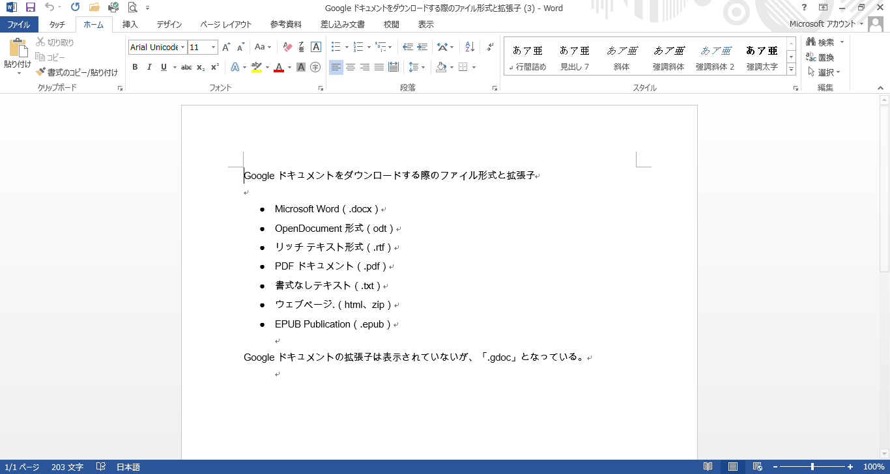The width and height of the screenshot is (890, 474).
Task: Switch to the 表示 tab
Action: (x=426, y=25)
